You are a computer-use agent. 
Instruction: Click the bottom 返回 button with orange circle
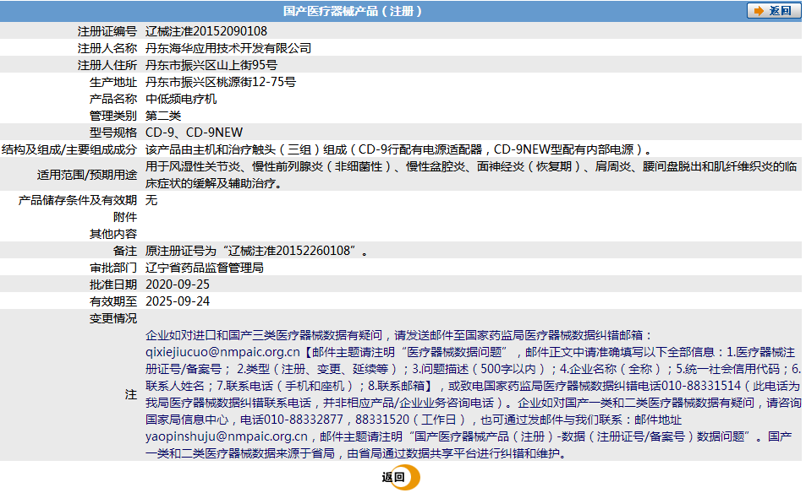(400, 478)
